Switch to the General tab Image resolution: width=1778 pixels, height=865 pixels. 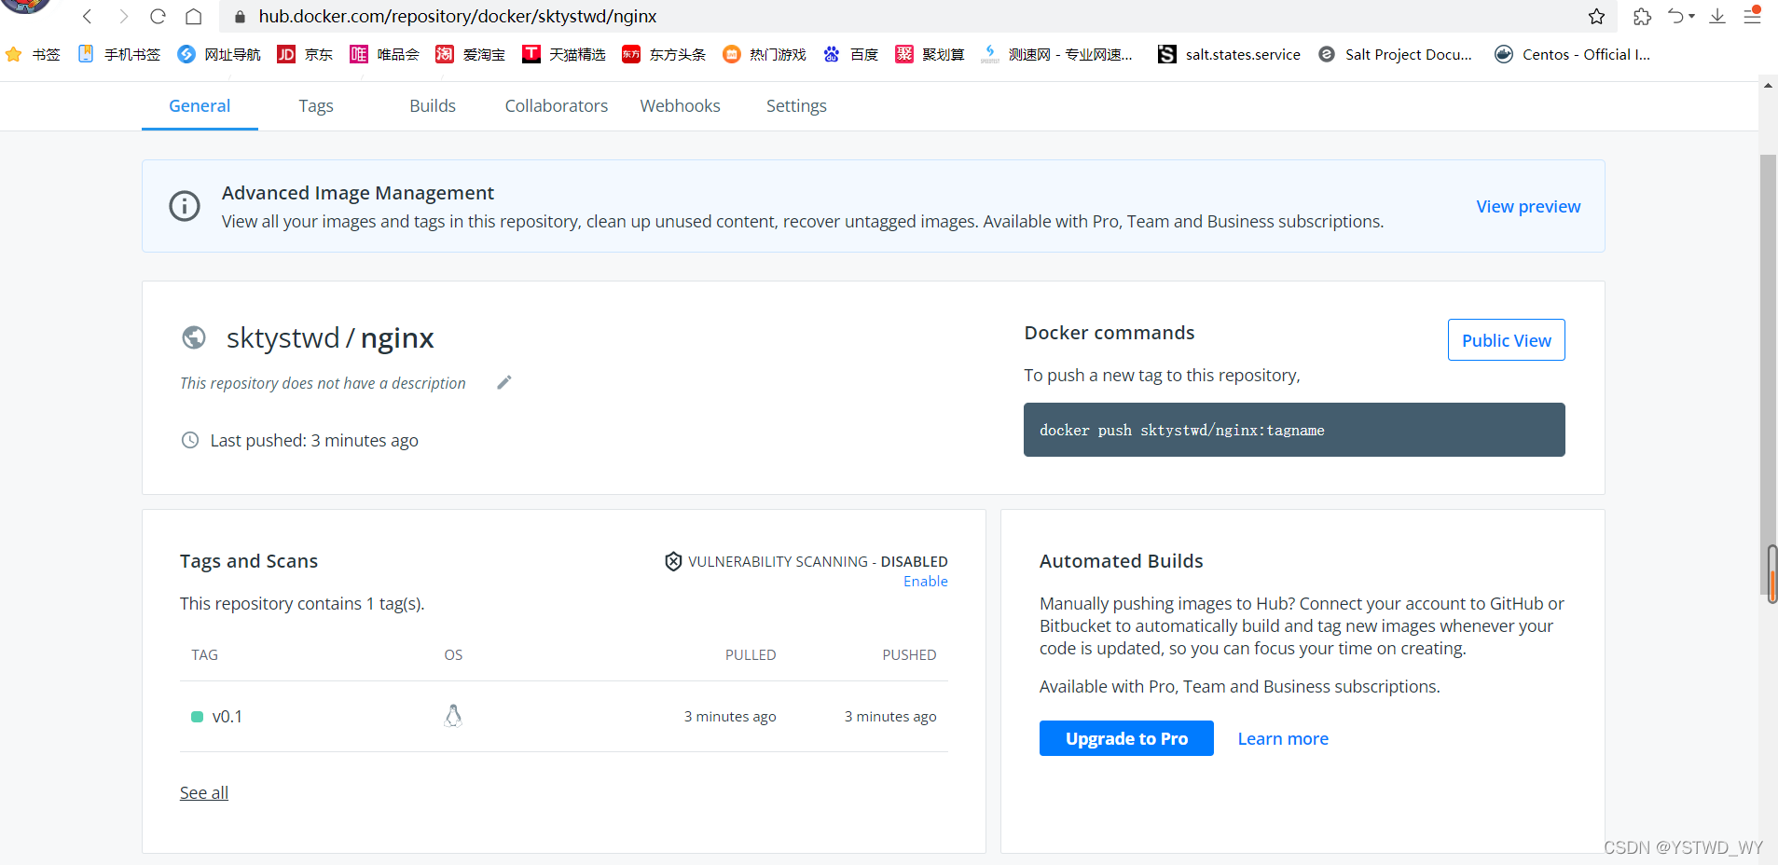(x=200, y=106)
